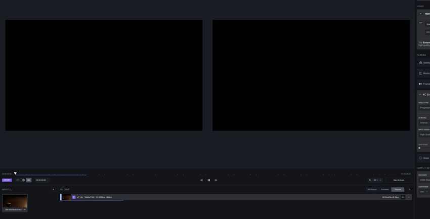The width and height of the screenshot is (430, 219).
Task: Click the purple Export button
Action: 7,180
